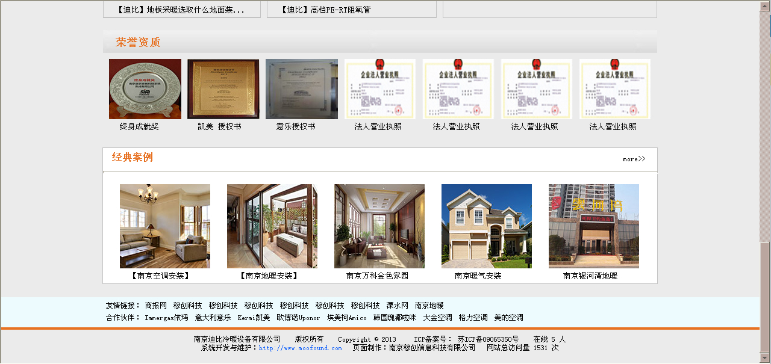The height and width of the screenshot is (364, 771).
Task: Open article 【迪比】高档PE-RT阻氧管
Action: tap(325, 10)
